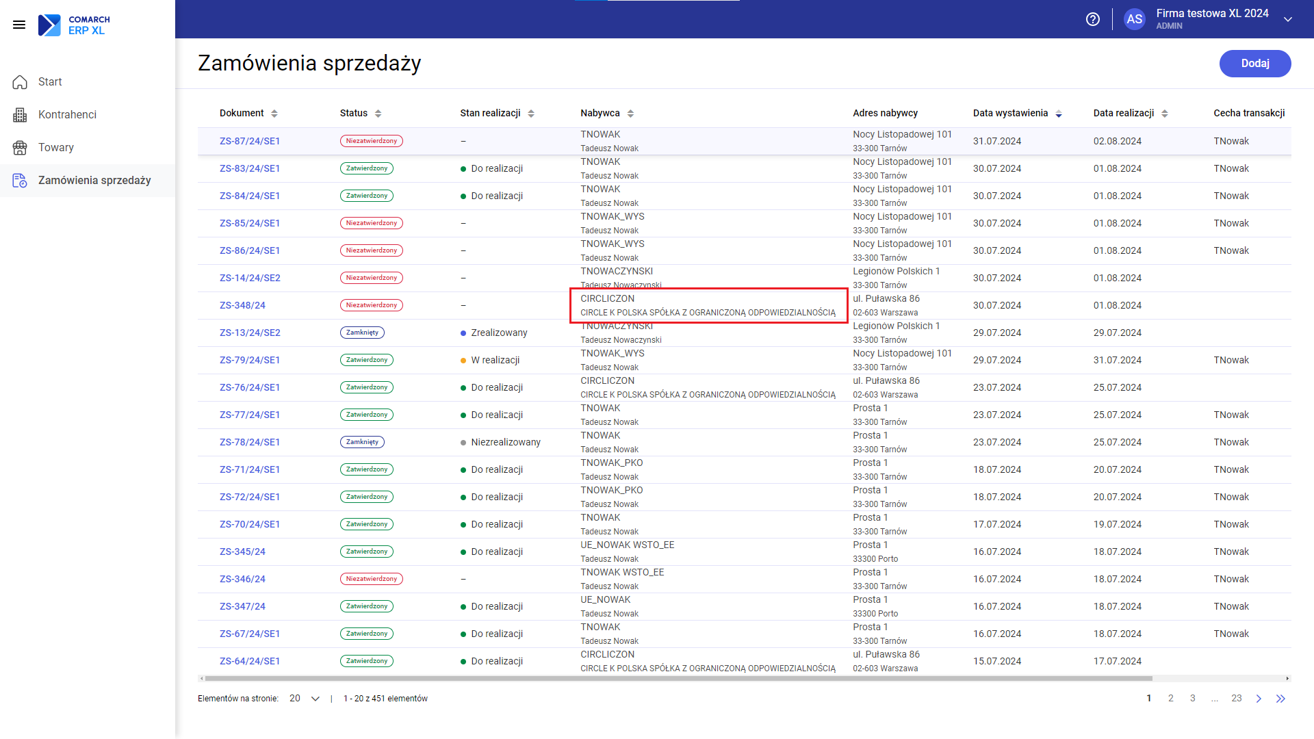Click the AS user avatar
Viewport: 1314px width, 739px height.
pos(1134,19)
